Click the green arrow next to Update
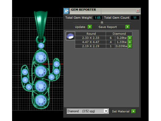161x121 pixels. click(x=90, y=27)
